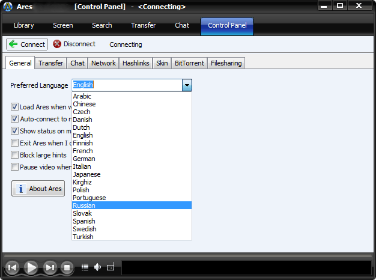Screen dimensions: 376x280
Task: Select Chinese from language list
Action: (132, 104)
